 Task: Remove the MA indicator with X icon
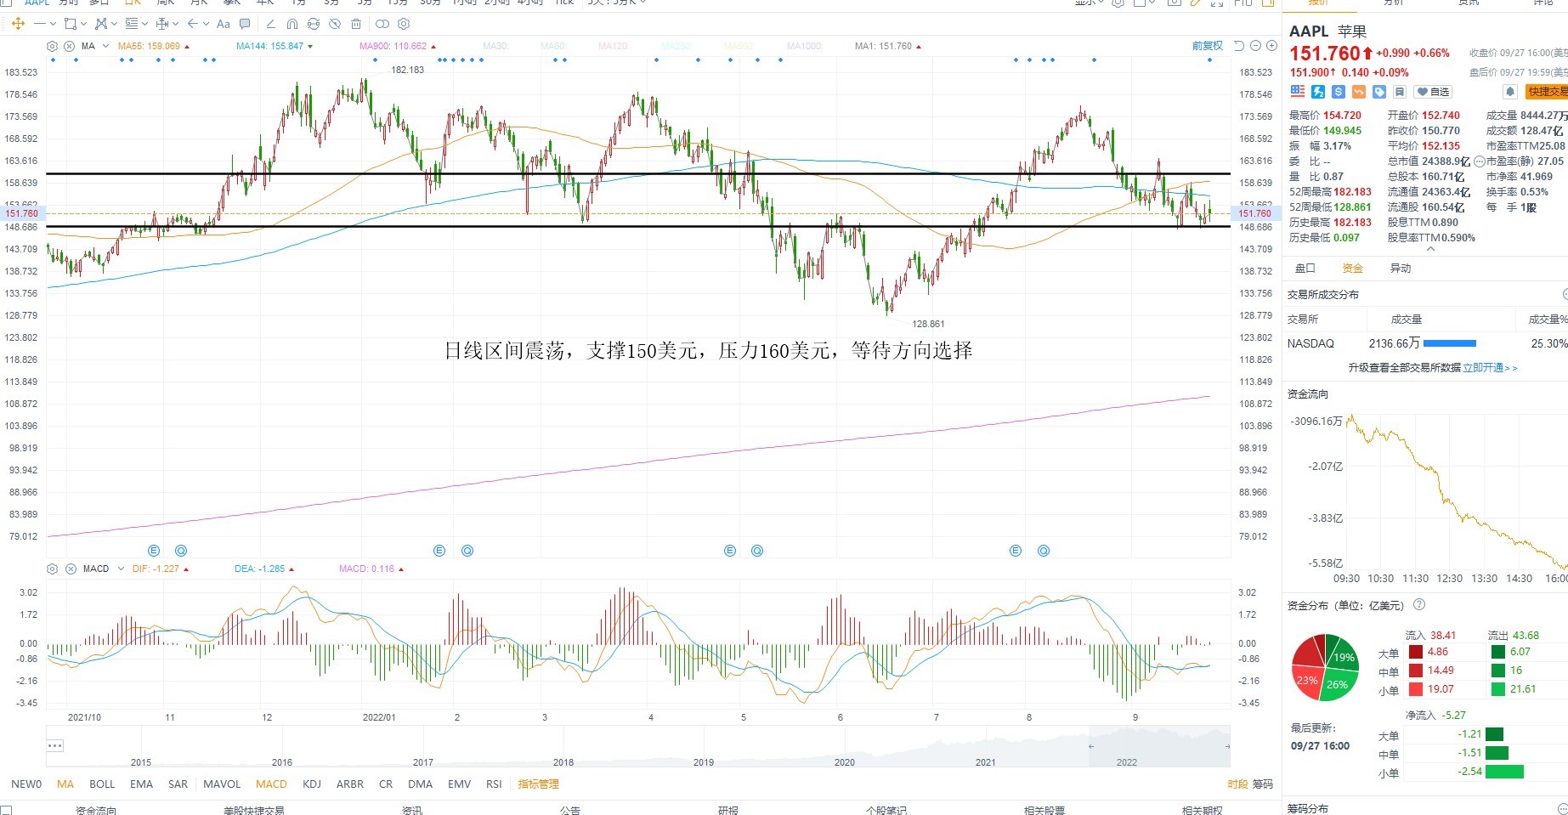click(x=69, y=46)
